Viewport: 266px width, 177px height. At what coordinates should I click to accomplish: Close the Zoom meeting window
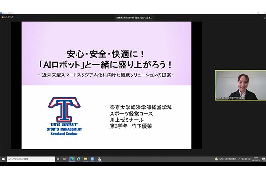point(264,13)
